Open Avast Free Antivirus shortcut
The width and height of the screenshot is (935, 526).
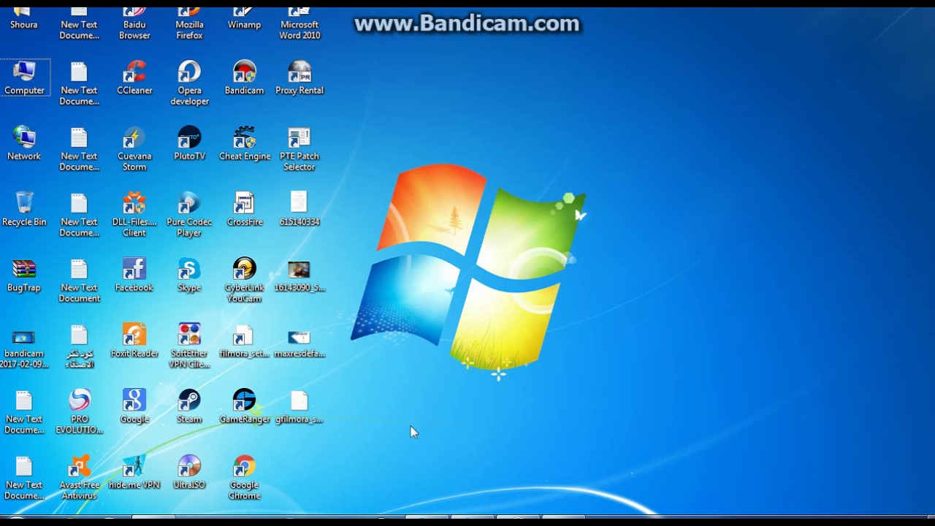click(79, 478)
